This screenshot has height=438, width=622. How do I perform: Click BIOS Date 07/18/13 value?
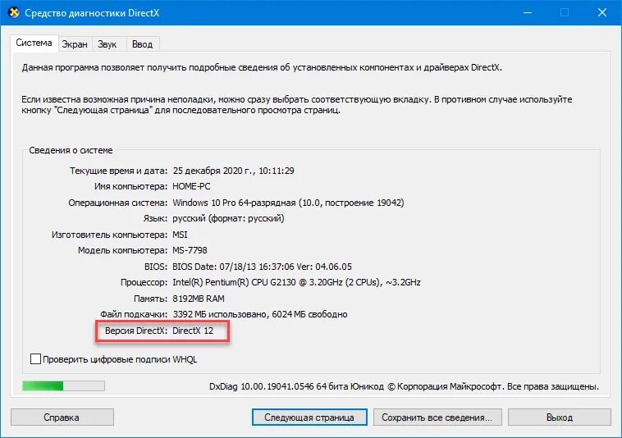pyautogui.click(x=262, y=267)
